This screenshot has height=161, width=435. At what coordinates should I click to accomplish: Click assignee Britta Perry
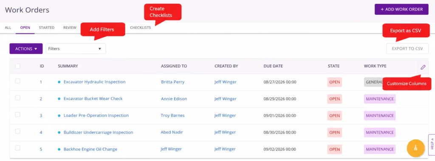172,82
